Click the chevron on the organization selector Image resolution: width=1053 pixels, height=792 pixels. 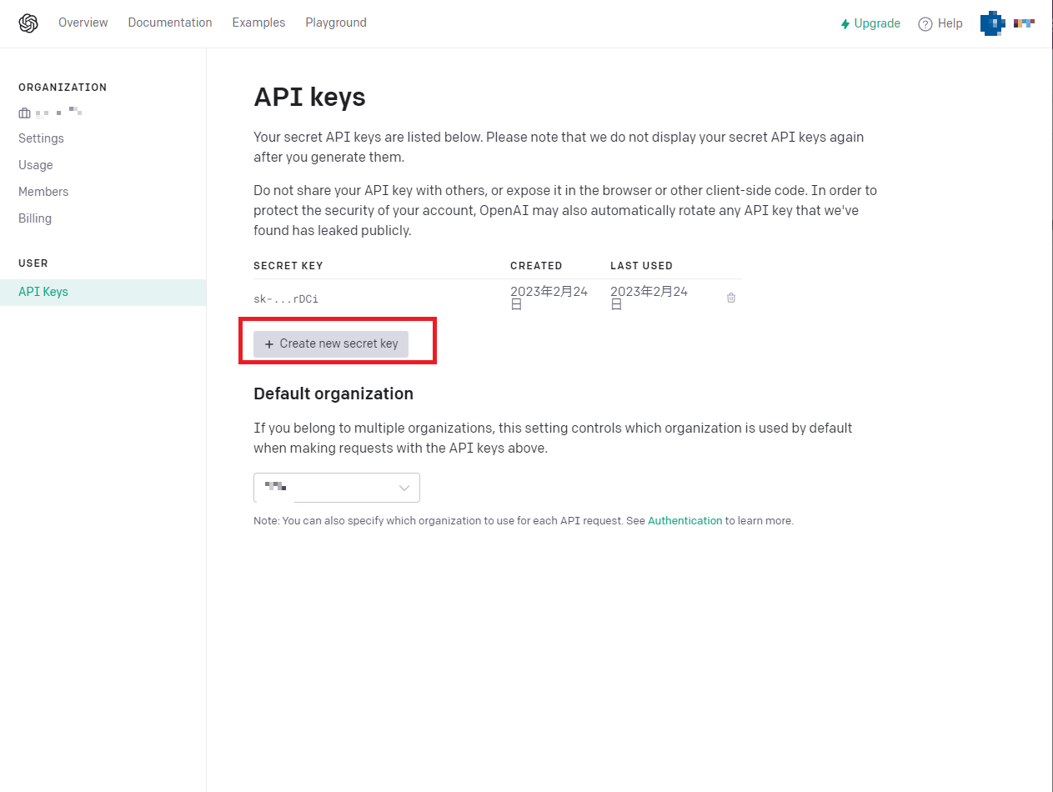coord(404,488)
